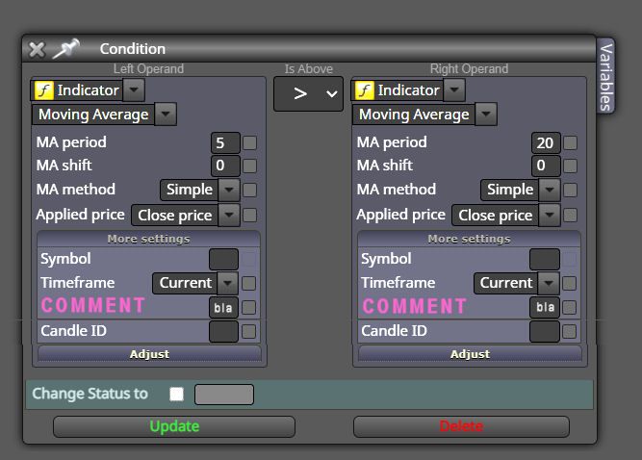Open the right Applied price Close price dropdown
This screenshot has width=642, height=460.
point(506,216)
